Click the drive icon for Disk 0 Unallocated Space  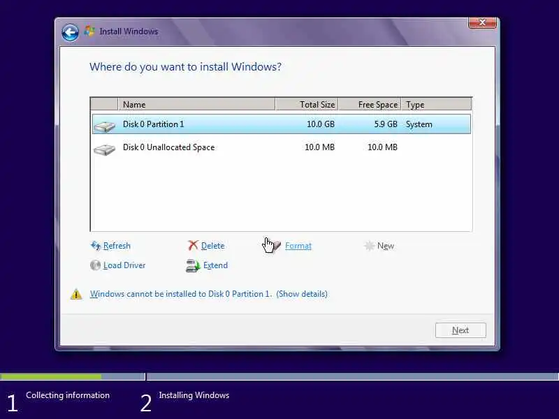(104, 149)
